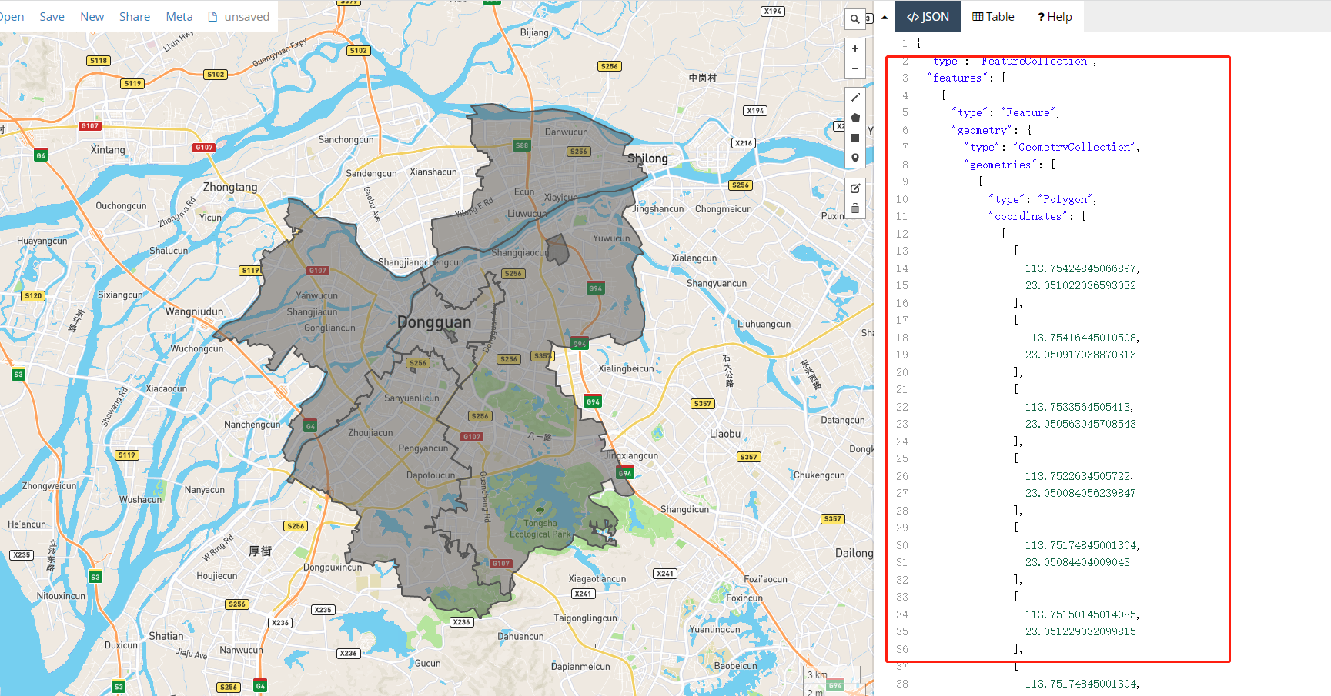Open the Help tab
The height and width of the screenshot is (696, 1331).
click(1055, 16)
